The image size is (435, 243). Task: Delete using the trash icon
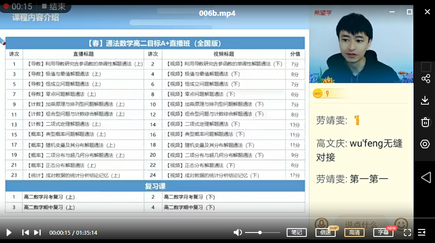coord(425,122)
